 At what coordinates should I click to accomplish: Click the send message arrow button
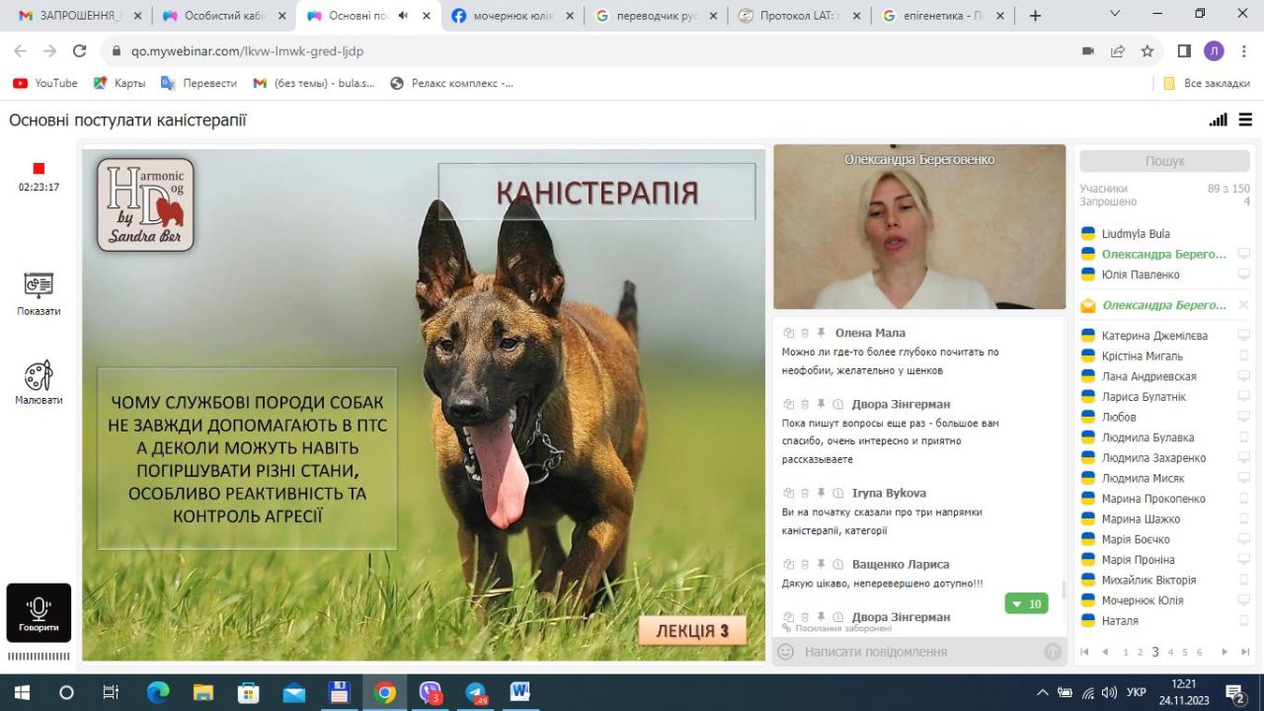point(1053,652)
